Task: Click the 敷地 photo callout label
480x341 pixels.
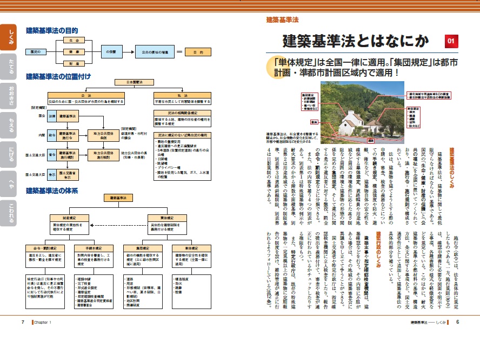Action: 314,122
